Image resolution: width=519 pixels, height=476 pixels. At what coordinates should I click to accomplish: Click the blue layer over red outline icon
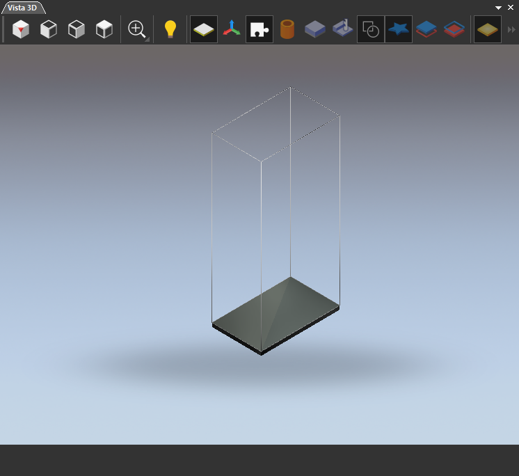426,29
